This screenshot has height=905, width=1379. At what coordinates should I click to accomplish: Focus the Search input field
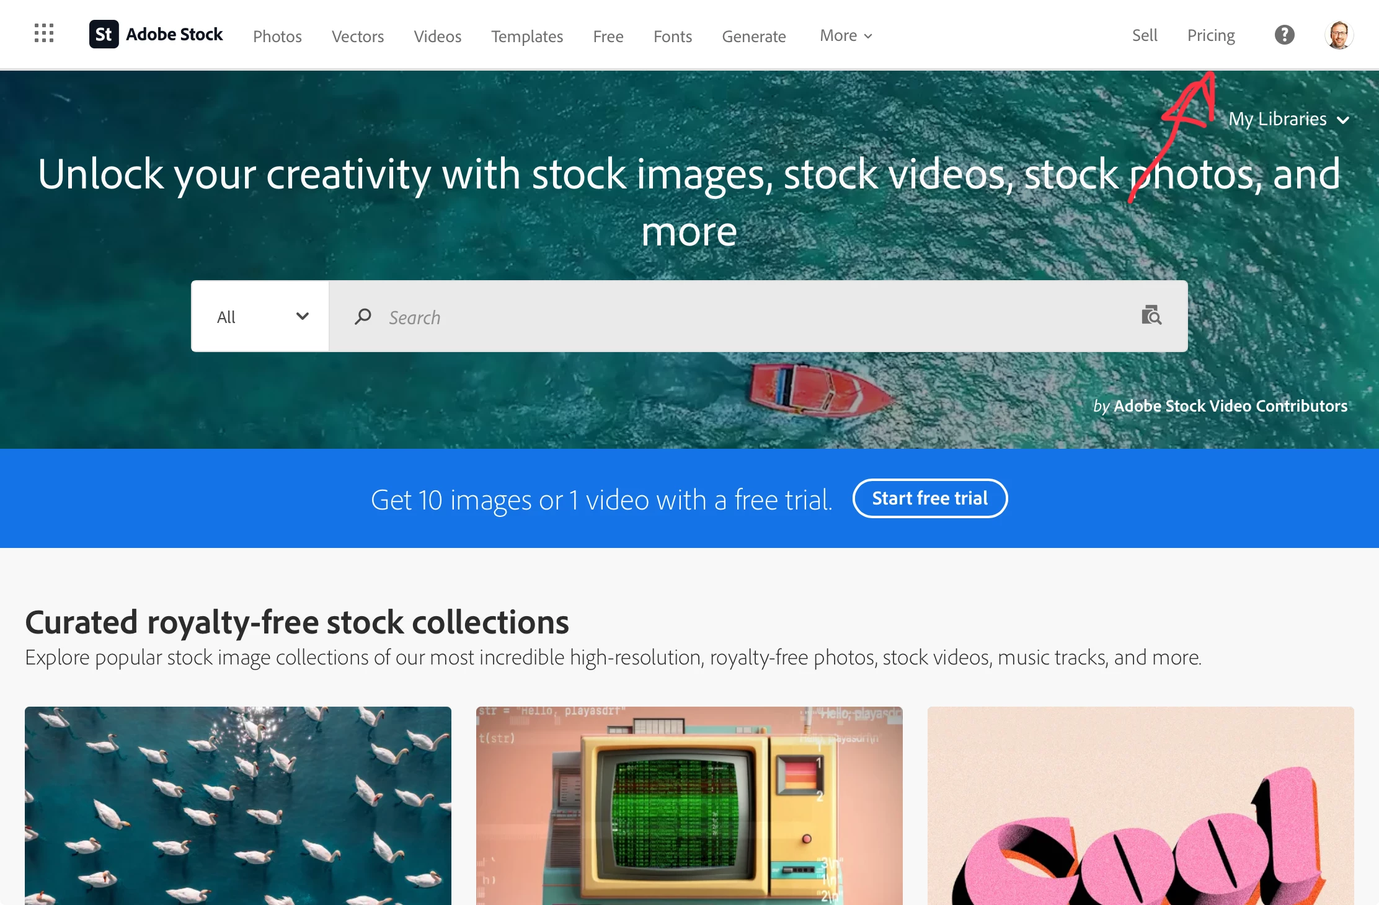point(758,316)
